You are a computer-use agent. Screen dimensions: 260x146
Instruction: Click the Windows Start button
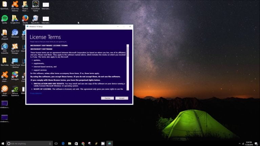(x=3, y=143)
